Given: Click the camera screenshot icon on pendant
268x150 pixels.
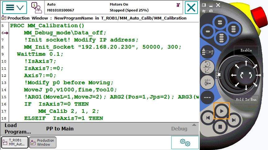Looking at the screenshot, I should point(211,11).
